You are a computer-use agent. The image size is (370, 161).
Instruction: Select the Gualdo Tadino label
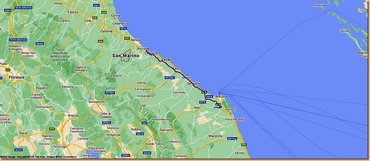coord(155,144)
